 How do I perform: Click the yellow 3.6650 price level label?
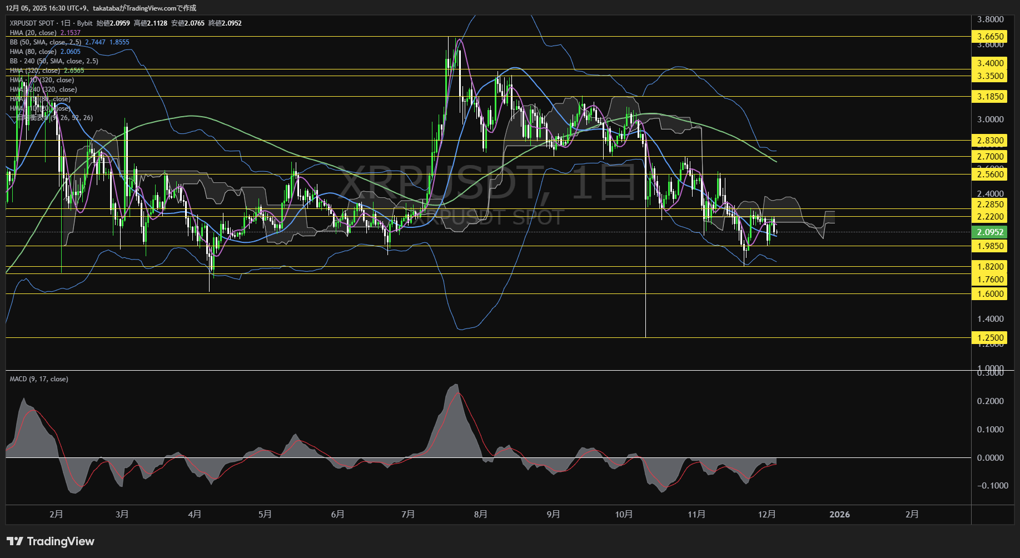(990, 37)
